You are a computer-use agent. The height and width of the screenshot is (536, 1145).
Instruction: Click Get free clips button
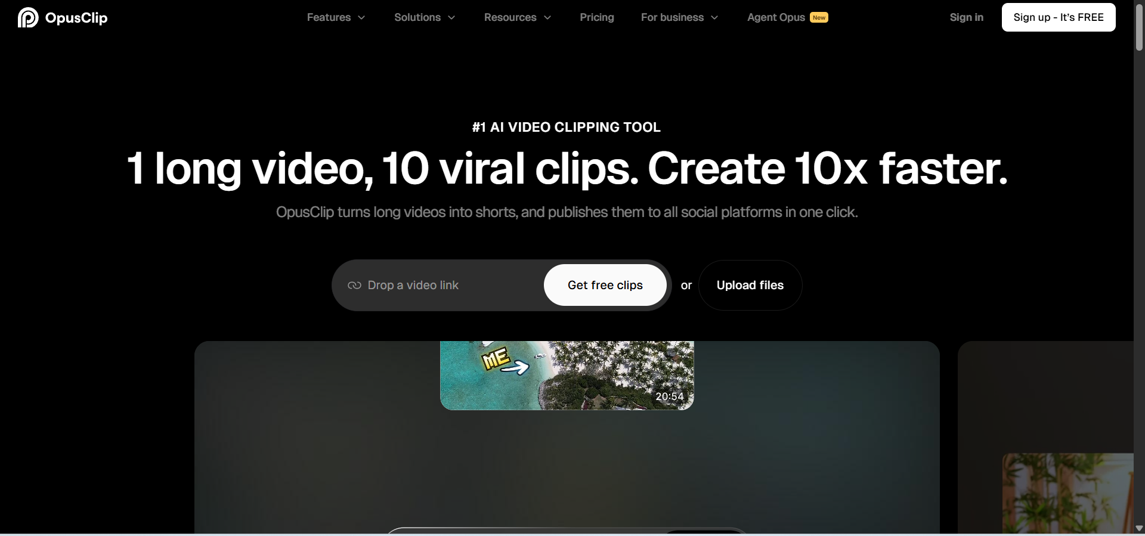point(605,285)
